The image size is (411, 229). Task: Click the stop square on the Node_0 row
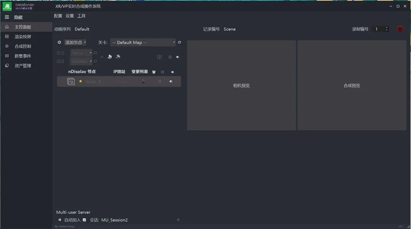click(x=159, y=81)
